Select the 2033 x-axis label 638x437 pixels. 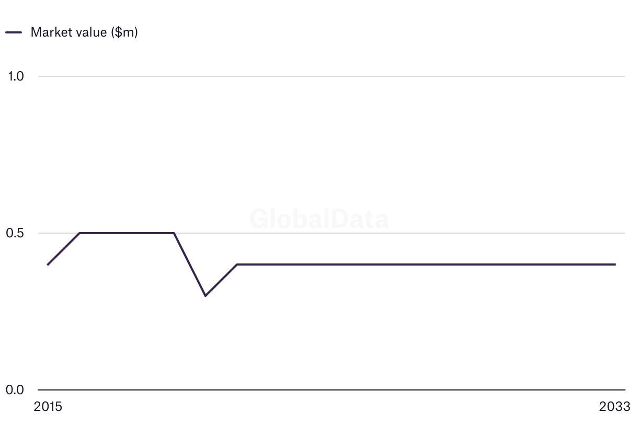615,407
